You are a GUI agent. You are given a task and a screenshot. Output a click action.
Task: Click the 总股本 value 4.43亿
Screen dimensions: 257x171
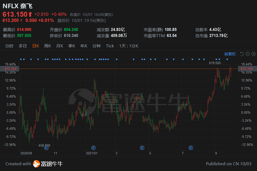tap(215, 30)
